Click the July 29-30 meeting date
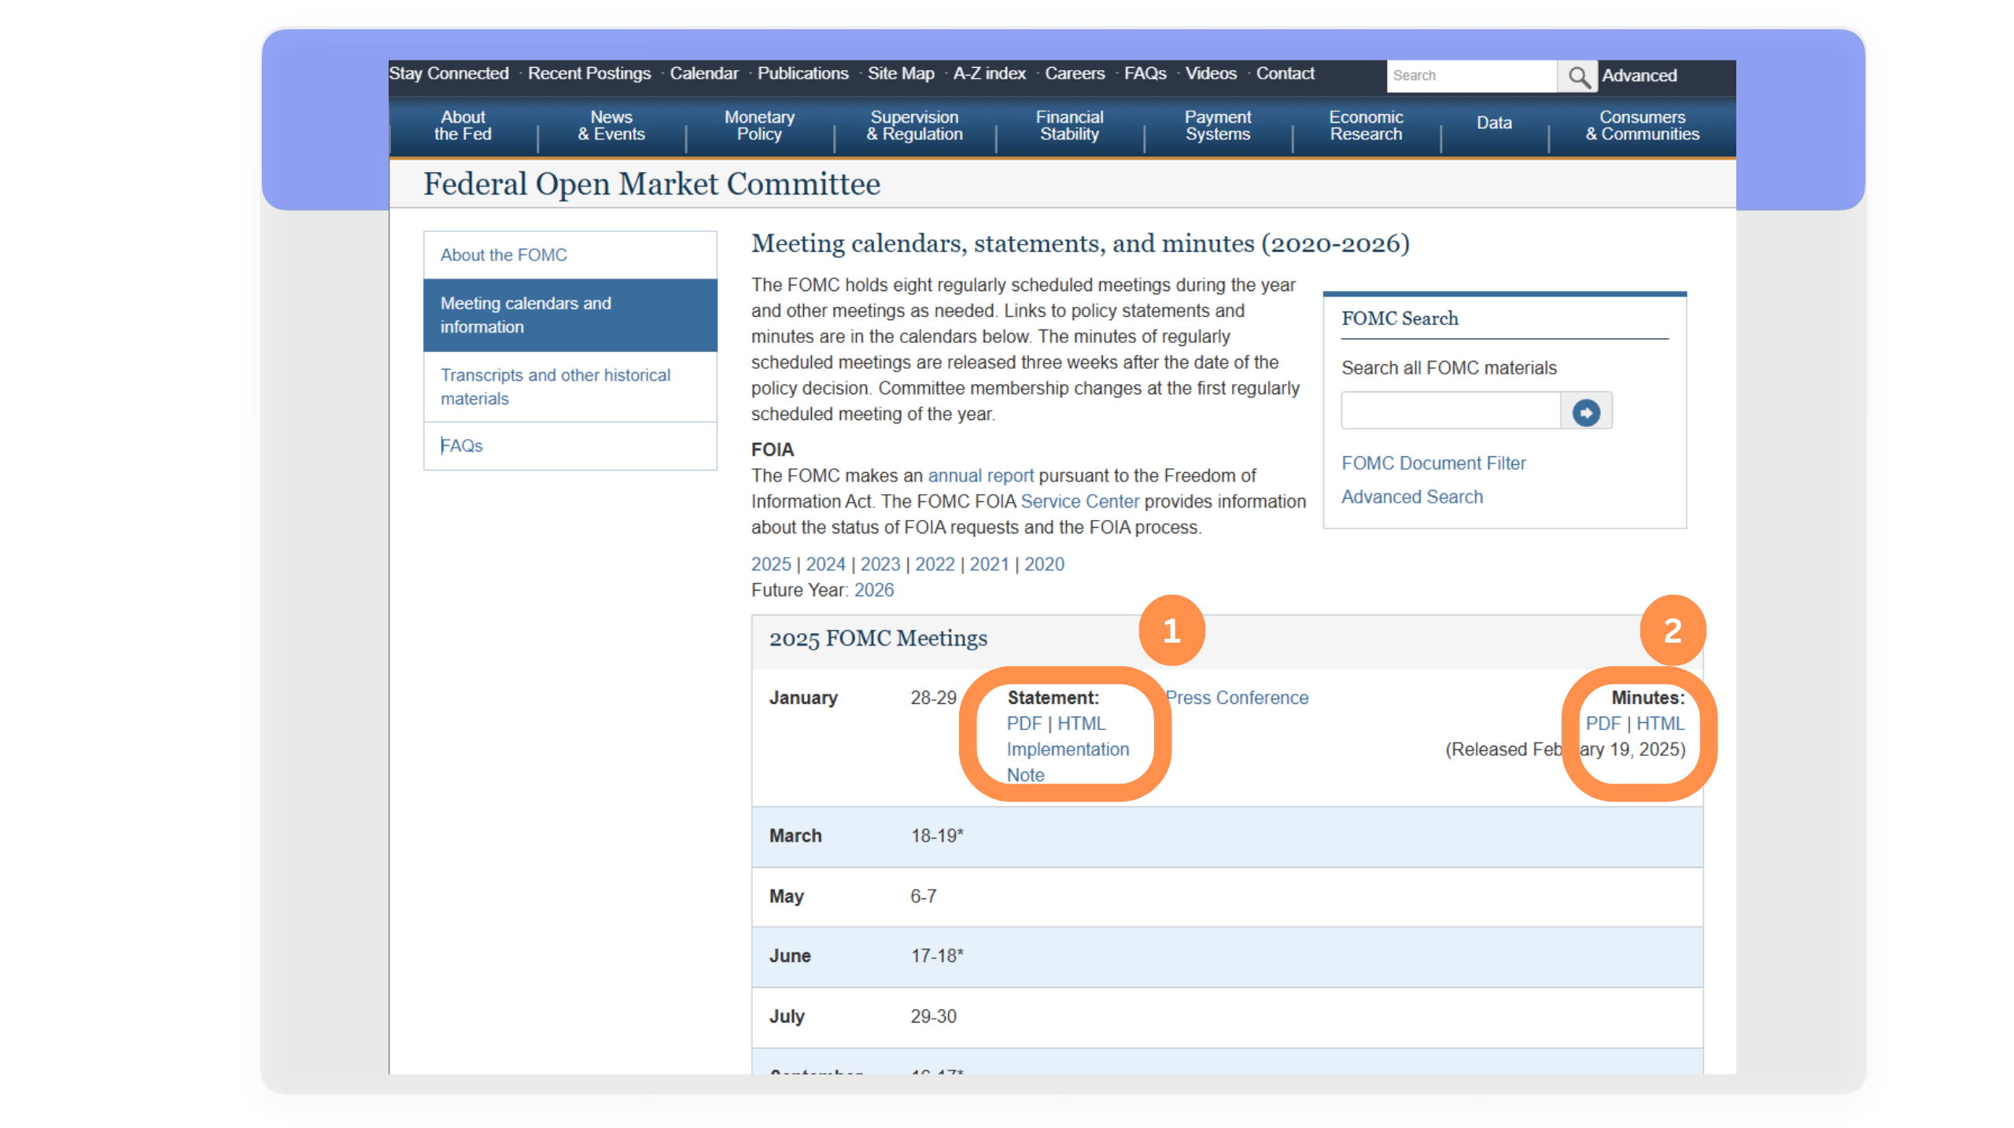Viewport: 2014px width, 1128px height. pos(934,1017)
